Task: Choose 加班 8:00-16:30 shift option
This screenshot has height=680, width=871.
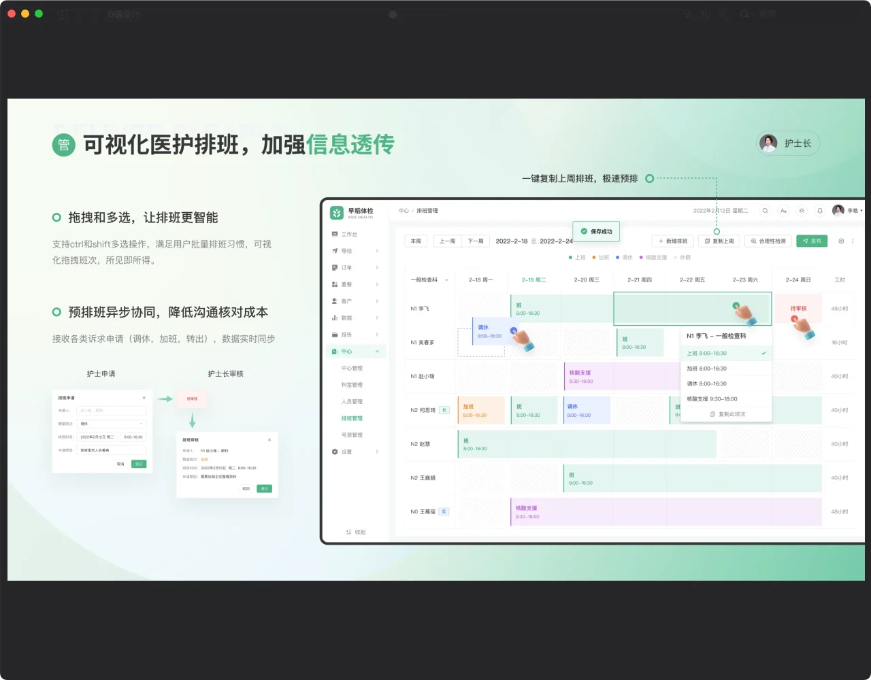Action: click(x=706, y=369)
